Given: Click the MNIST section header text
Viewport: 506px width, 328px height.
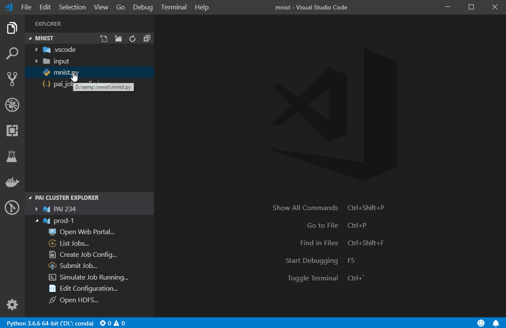Looking at the screenshot, I should (x=44, y=38).
